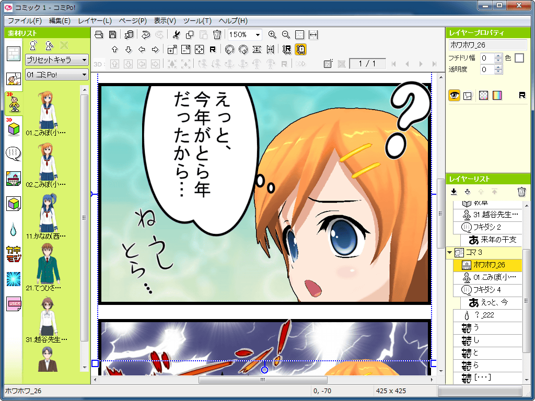Fit page to window width

coord(313,34)
